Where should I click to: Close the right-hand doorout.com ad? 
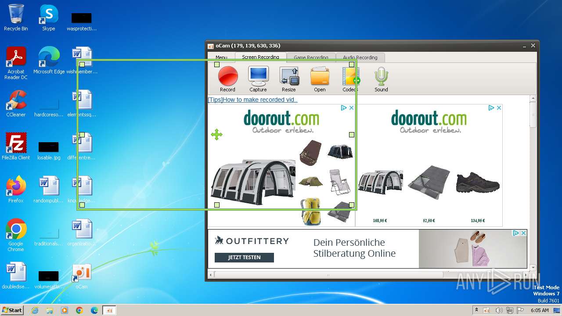[x=499, y=108]
